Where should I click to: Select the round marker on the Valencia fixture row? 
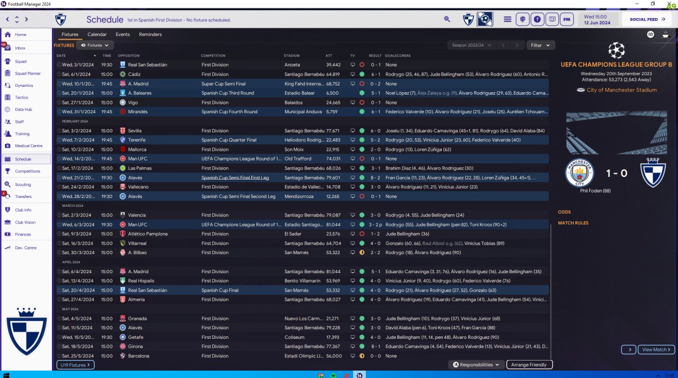(x=59, y=215)
